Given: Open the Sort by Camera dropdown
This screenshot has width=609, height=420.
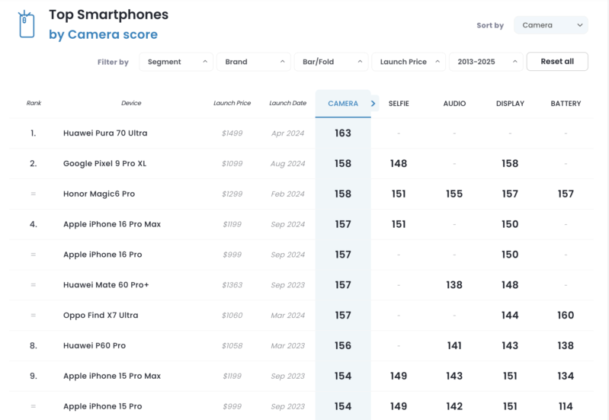Looking at the screenshot, I should [x=551, y=25].
